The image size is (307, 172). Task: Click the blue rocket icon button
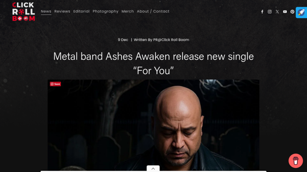(x=301, y=13)
